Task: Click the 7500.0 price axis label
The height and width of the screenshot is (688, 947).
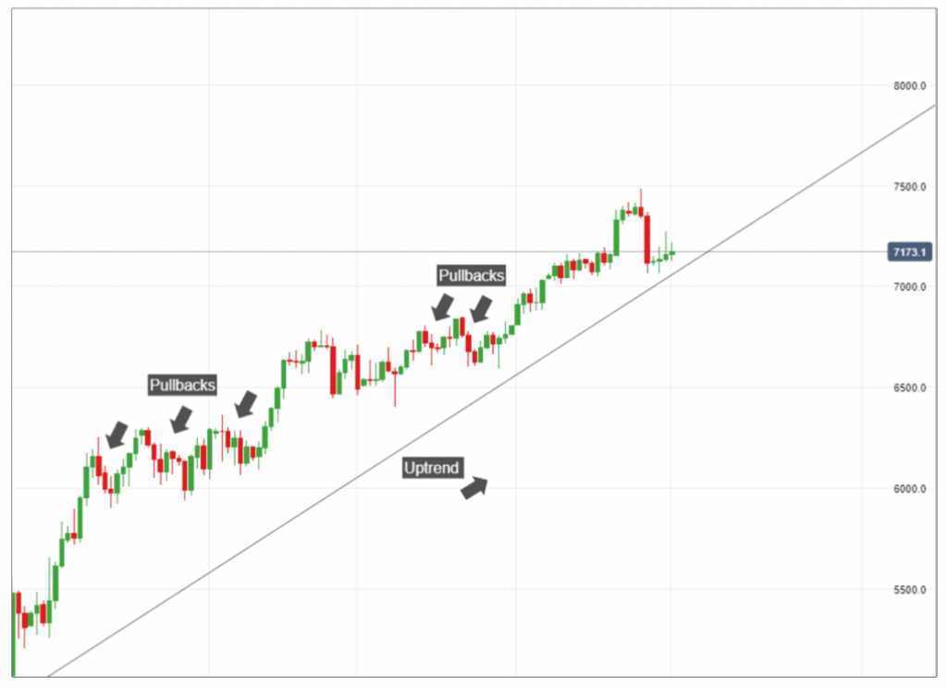Action: [910, 187]
